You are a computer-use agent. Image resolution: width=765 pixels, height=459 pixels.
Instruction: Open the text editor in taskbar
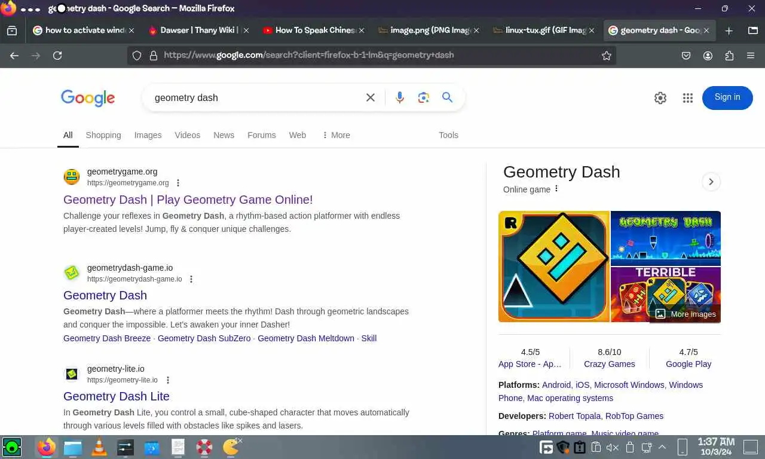[x=178, y=447]
